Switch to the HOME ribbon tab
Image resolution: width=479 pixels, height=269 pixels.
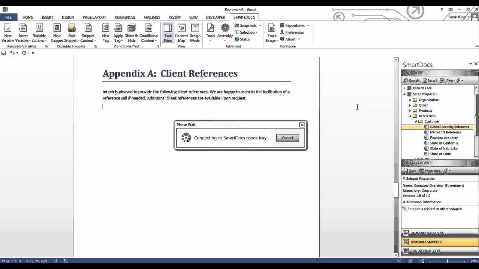[28, 17]
